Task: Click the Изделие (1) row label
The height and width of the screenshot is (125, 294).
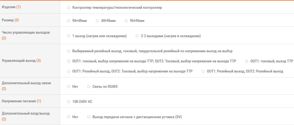Action: [11, 7]
